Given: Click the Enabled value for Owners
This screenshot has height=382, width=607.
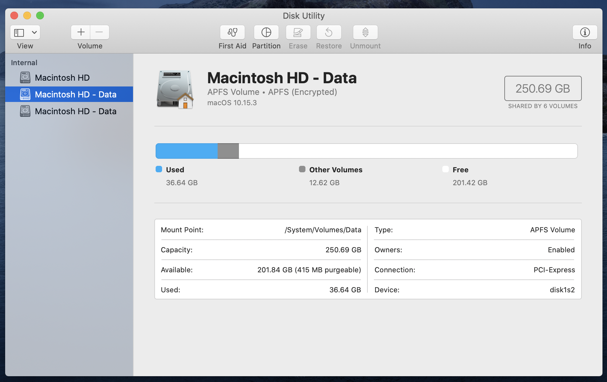Looking at the screenshot, I should (x=561, y=250).
